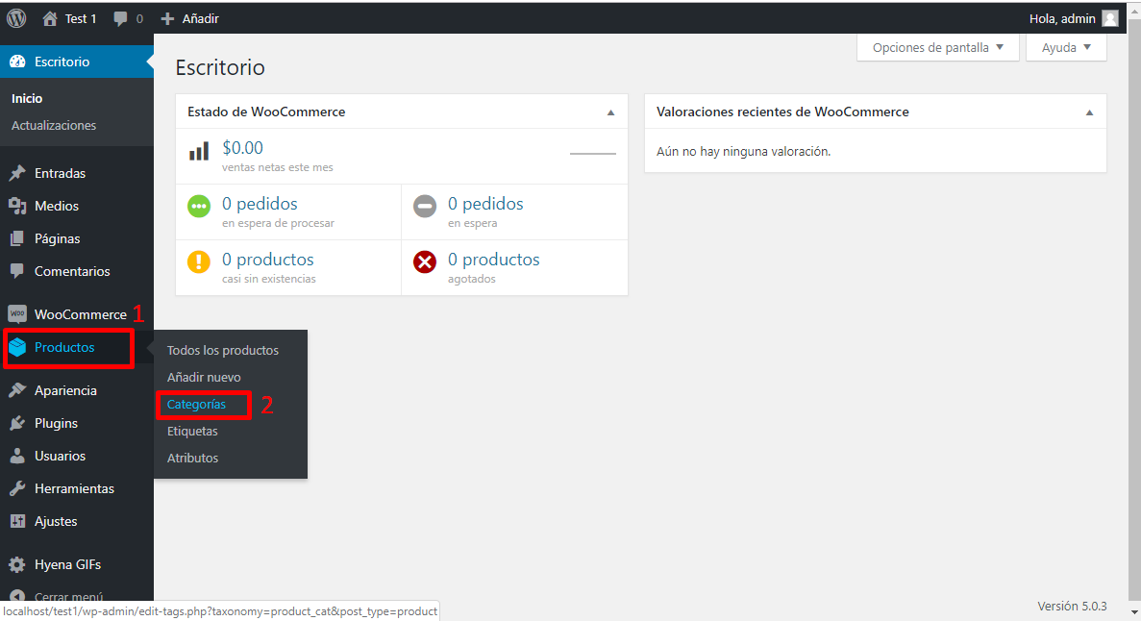Select Añadir nuevo in Productos submenu
This screenshot has height=621, width=1141.
click(x=204, y=377)
